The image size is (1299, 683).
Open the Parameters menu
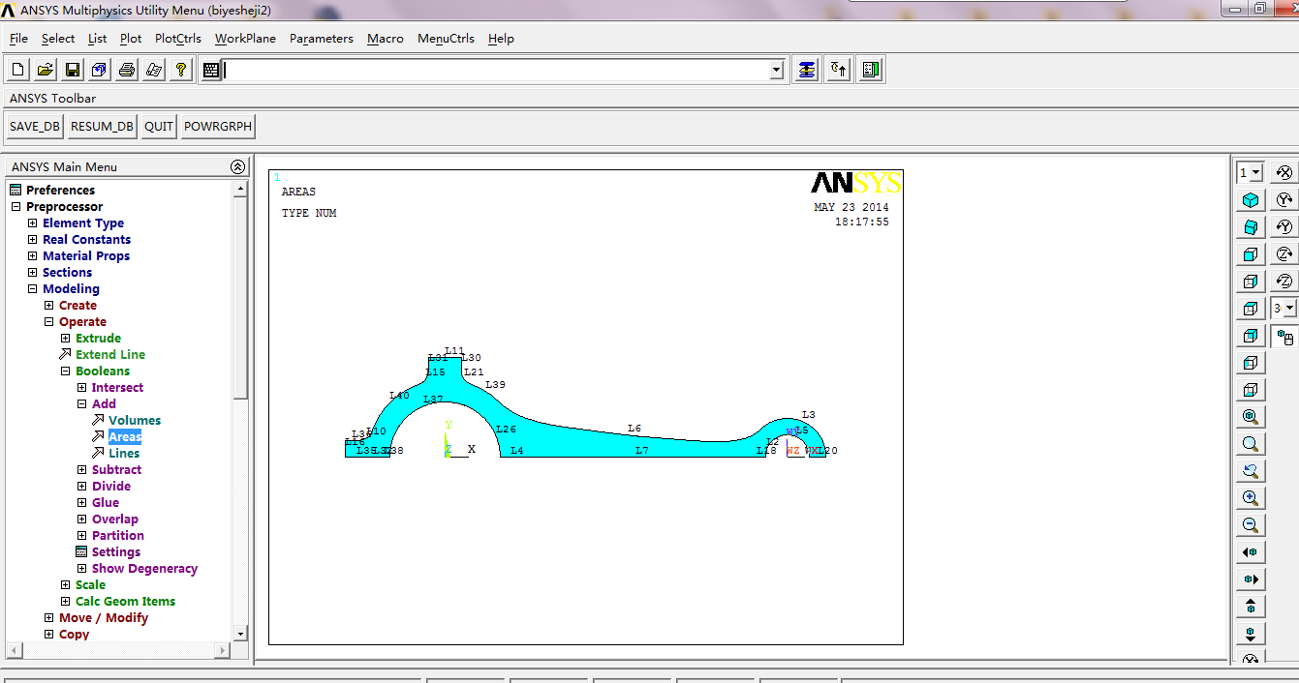322,39
